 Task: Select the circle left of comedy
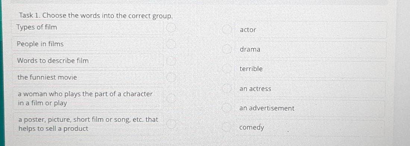tap(227, 127)
